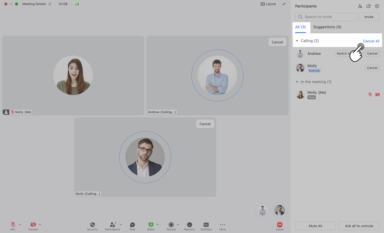Image resolution: width=384 pixels, height=233 pixels.
Task: Toggle your Camera on
Action: tap(32, 224)
